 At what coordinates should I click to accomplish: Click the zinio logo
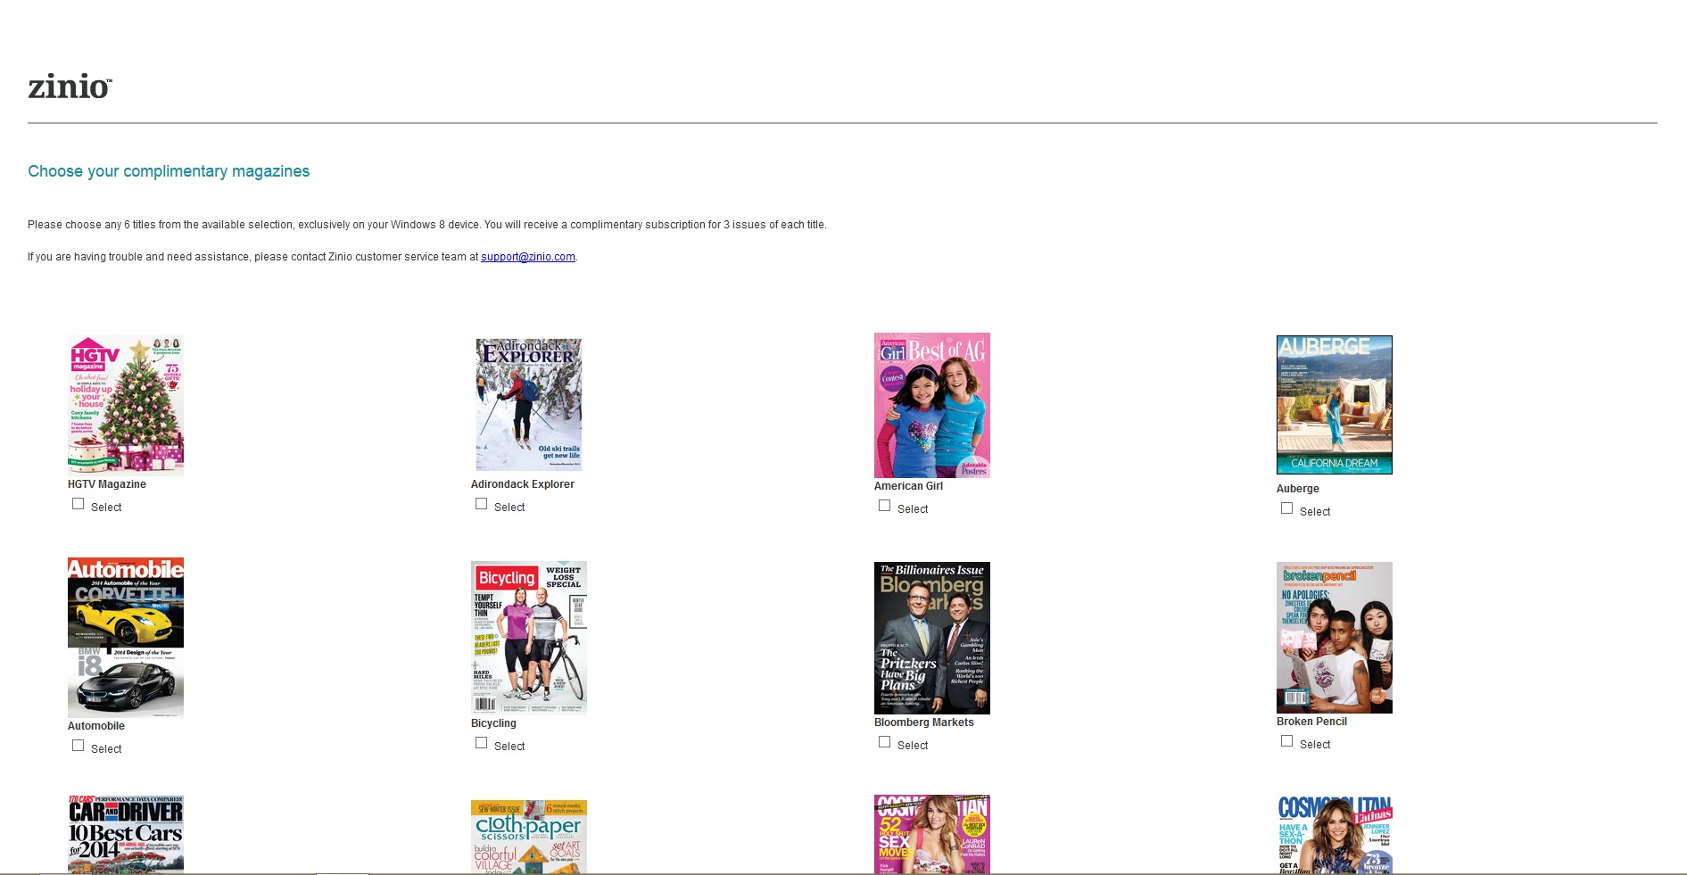(70, 87)
